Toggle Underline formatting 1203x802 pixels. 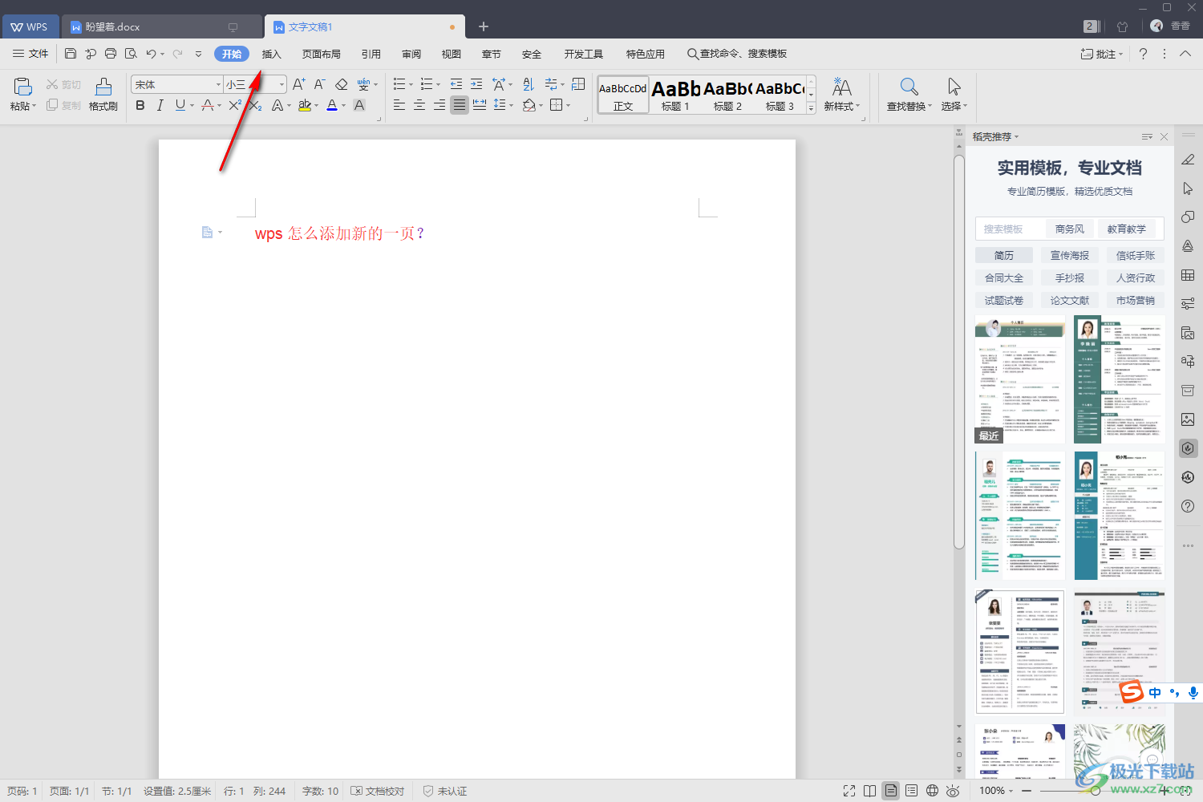pos(180,105)
